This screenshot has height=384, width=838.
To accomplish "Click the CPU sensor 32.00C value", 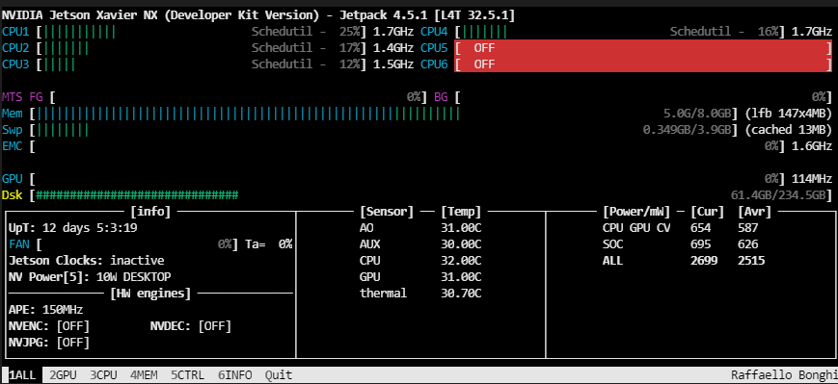I will tap(461, 261).
